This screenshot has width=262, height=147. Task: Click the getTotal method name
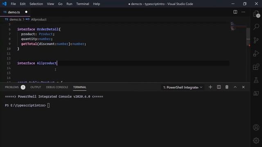click(29, 44)
